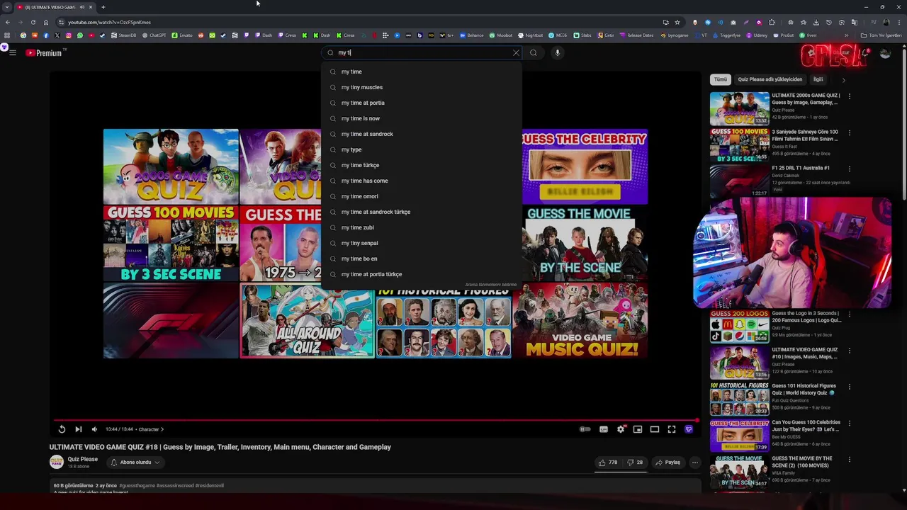Select the "my time omori" suggestion
Image resolution: width=907 pixels, height=510 pixels.
[422, 196]
